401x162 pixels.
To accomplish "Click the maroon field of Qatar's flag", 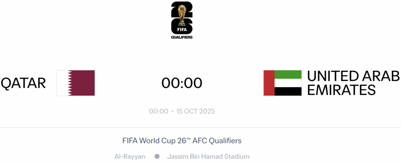I will pos(82,83).
